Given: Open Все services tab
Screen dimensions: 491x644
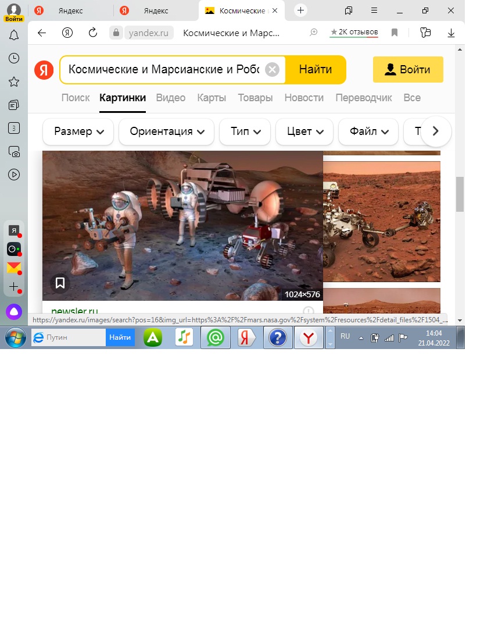Looking at the screenshot, I should 412,98.
